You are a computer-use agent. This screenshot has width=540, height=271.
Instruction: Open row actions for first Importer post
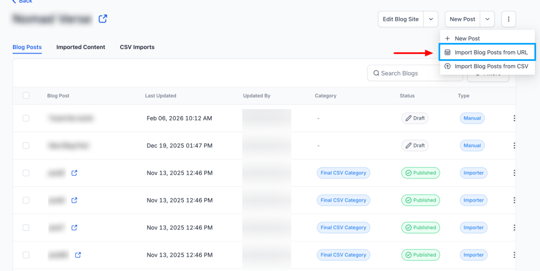(x=514, y=173)
